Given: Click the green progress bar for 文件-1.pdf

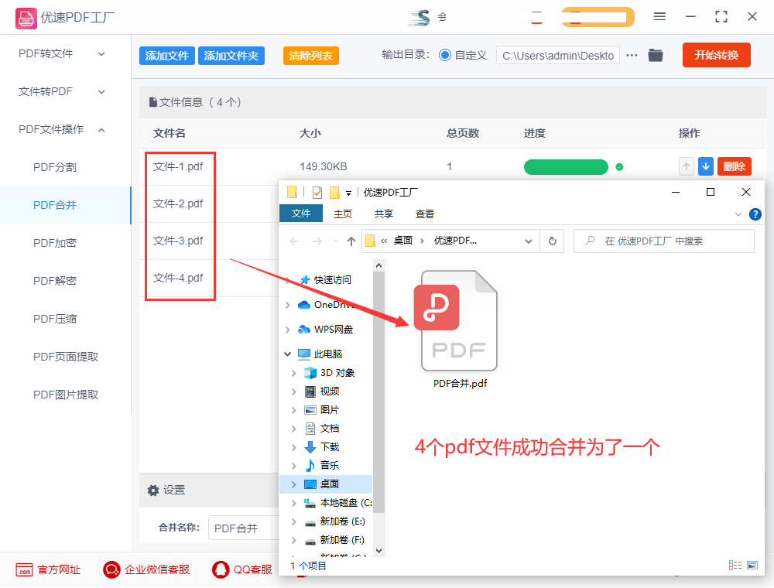Looking at the screenshot, I should tap(566, 167).
